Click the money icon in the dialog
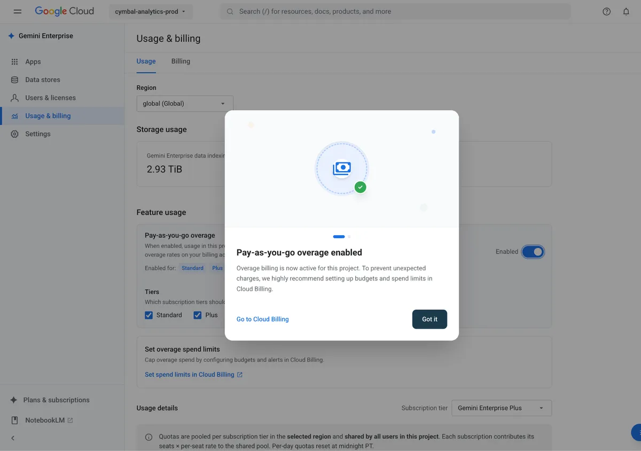 pos(342,168)
